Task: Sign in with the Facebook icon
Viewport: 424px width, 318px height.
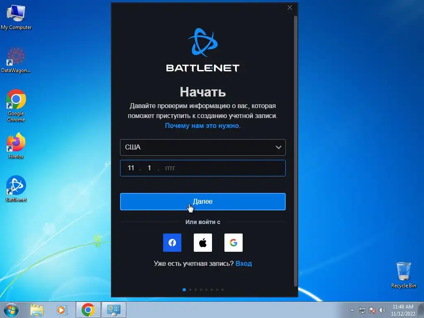Action: [172, 243]
